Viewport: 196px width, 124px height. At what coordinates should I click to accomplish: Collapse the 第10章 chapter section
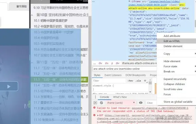32,15
